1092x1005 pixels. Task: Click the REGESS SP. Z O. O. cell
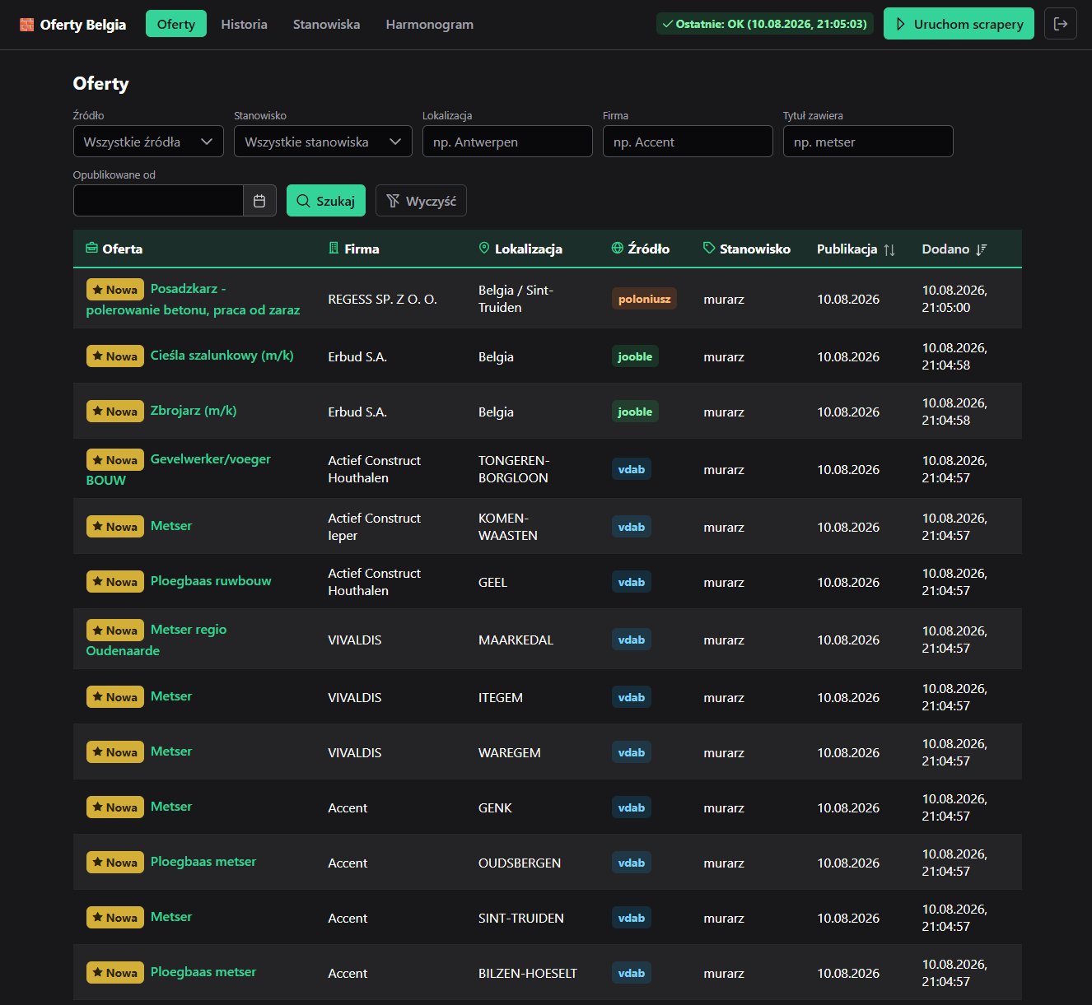point(382,299)
